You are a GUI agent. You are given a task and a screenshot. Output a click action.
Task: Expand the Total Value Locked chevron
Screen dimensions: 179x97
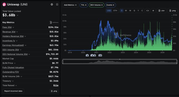pyautogui.click(x=17, y=15)
